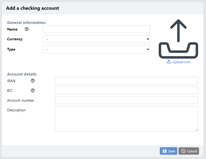The image size is (206, 159).
Task: Click inside the Description text area
Action: pos(126,119)
